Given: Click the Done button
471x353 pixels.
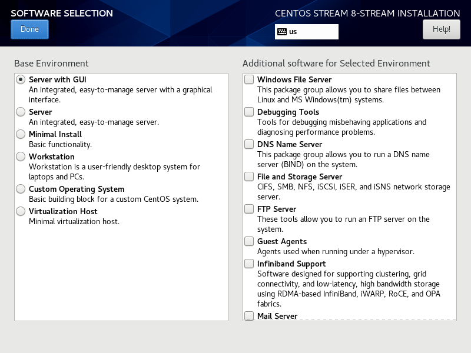Looking at the screenshot, I should [29, 29].
